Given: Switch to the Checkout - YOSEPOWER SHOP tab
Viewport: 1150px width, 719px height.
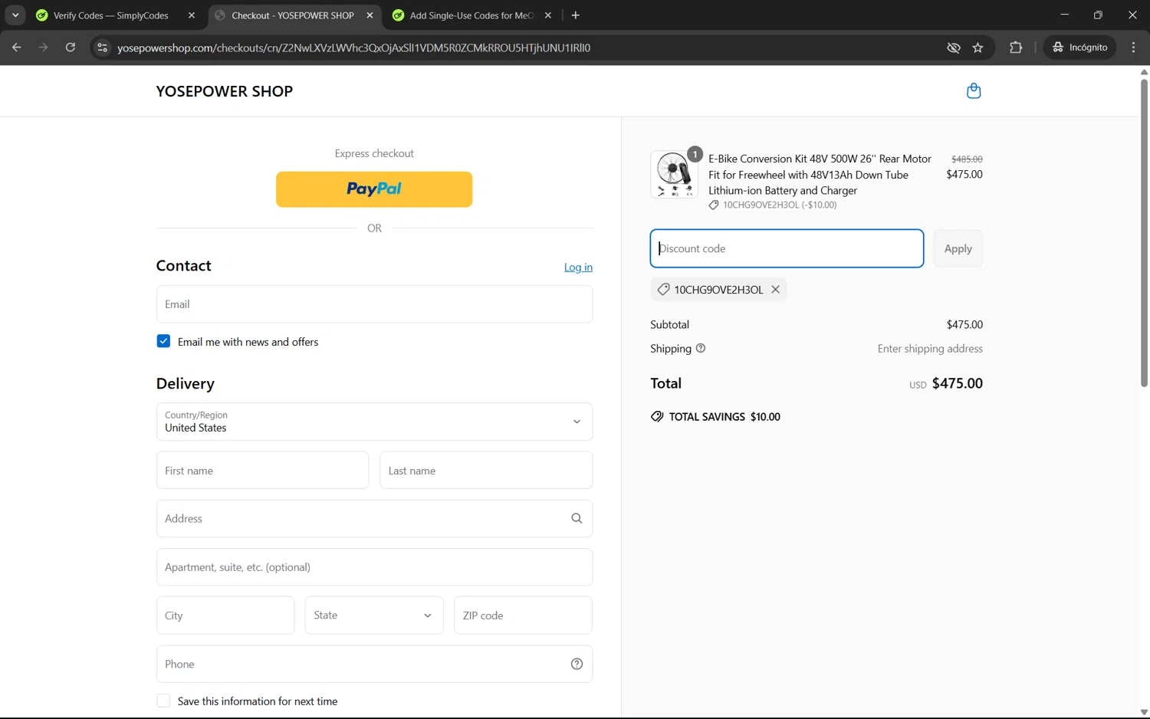Looking at the screenshot, I should [x=293, y=15].
